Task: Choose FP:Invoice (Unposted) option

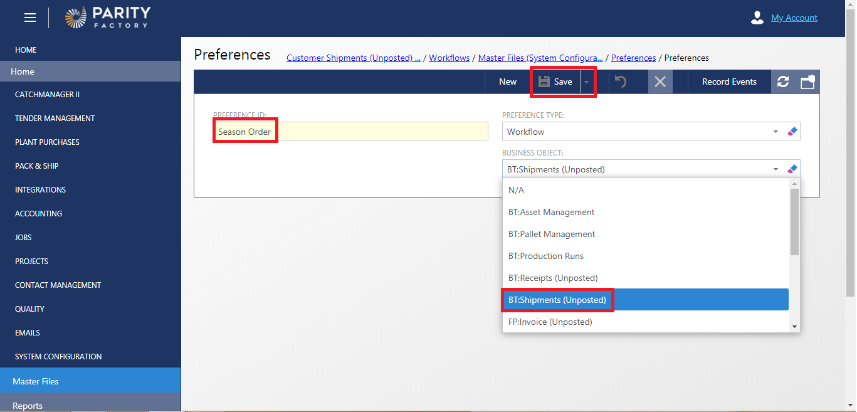Action: point(550,322)
